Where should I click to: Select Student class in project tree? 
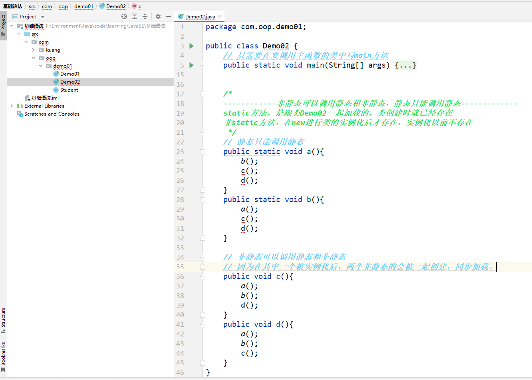(x=66, y=90)
